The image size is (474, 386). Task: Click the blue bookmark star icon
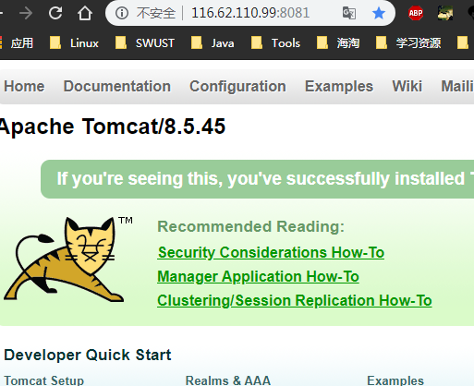pyautogui.click(x=379, y=13)
